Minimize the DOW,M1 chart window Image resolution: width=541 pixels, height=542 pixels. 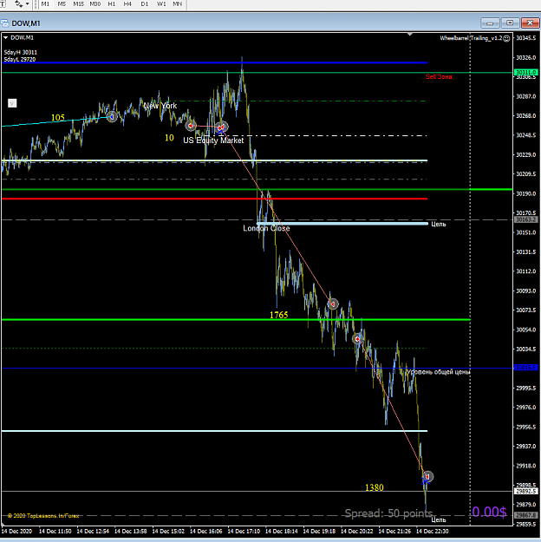tap(490, 23)
